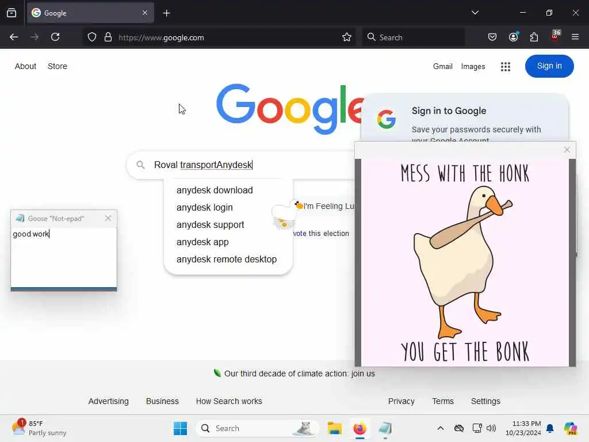This screenshot has width=589, height=442.
Task: Open the Google Store link
Action: 58,66
